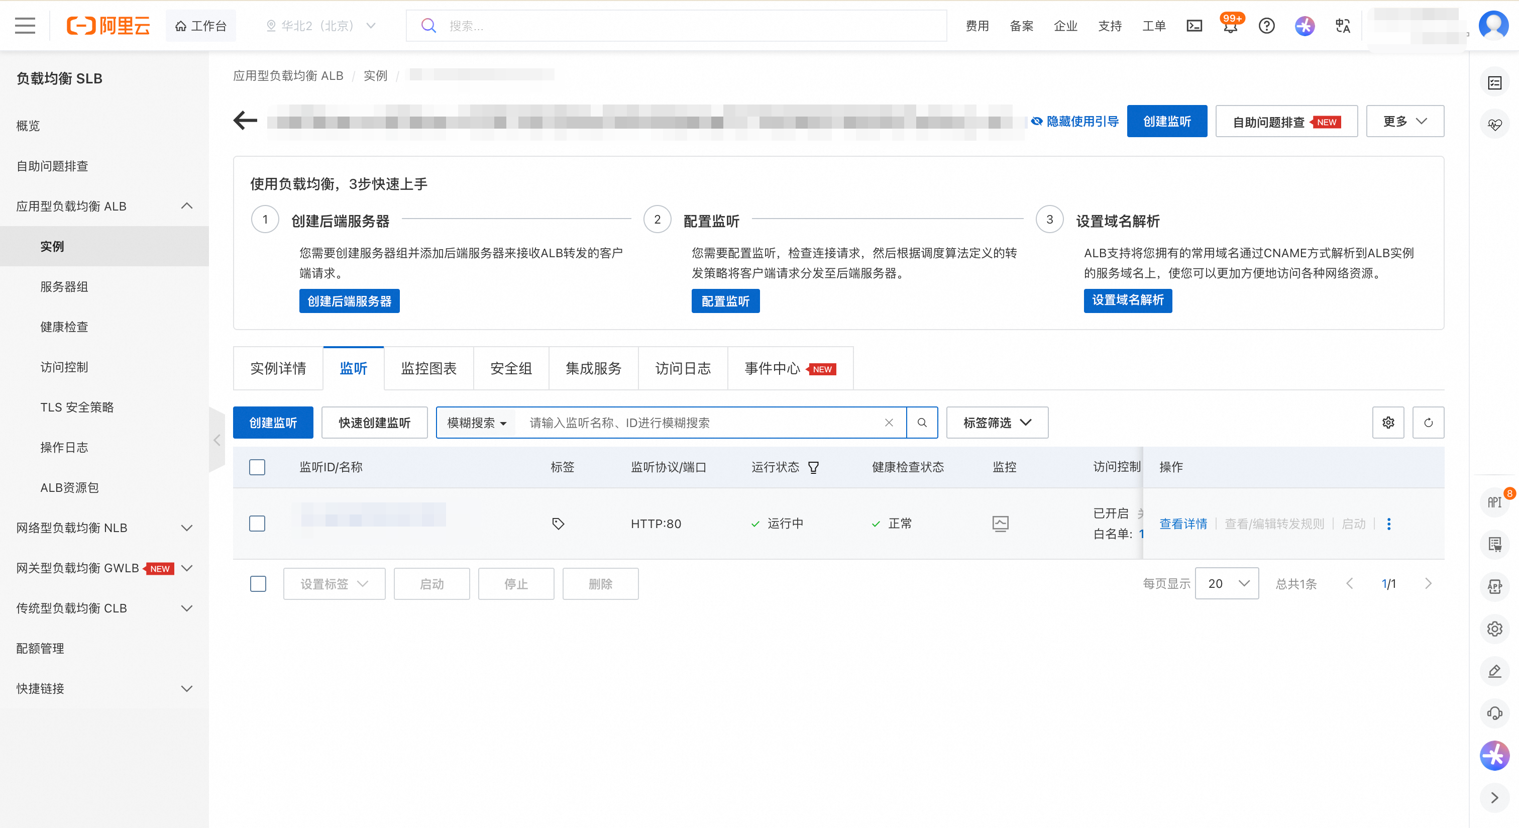This screenshot has height=828, width=1519.
Task: Click the 查看详情 link
Action: (x=1183, y=523)
